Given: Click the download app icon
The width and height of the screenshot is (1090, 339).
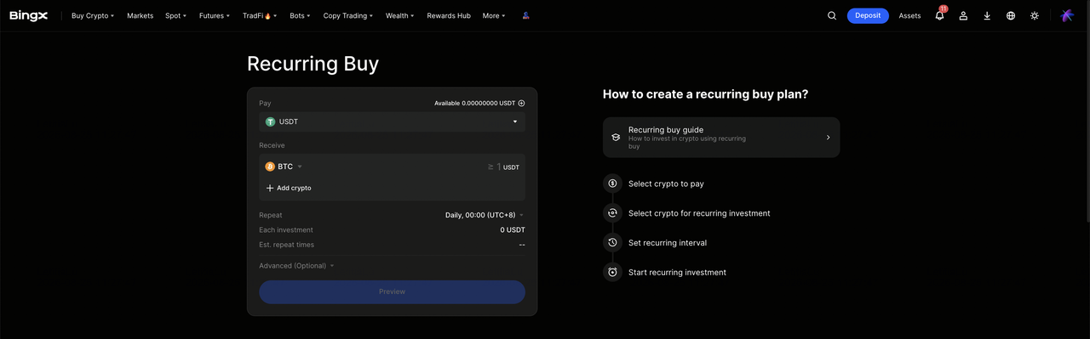Looking at the screenshot, I should [x=987, y=15].
